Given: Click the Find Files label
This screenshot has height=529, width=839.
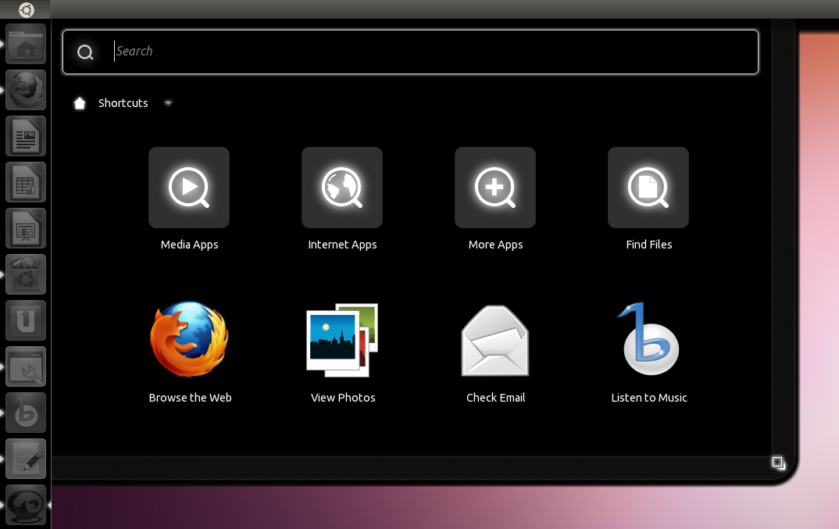Looking at the screenshot, I should (649, 245).
